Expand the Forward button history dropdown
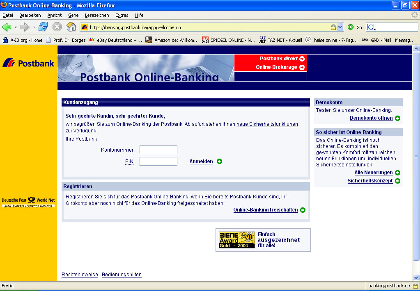This screenshot has width=420, height=291. coord(34,27)
